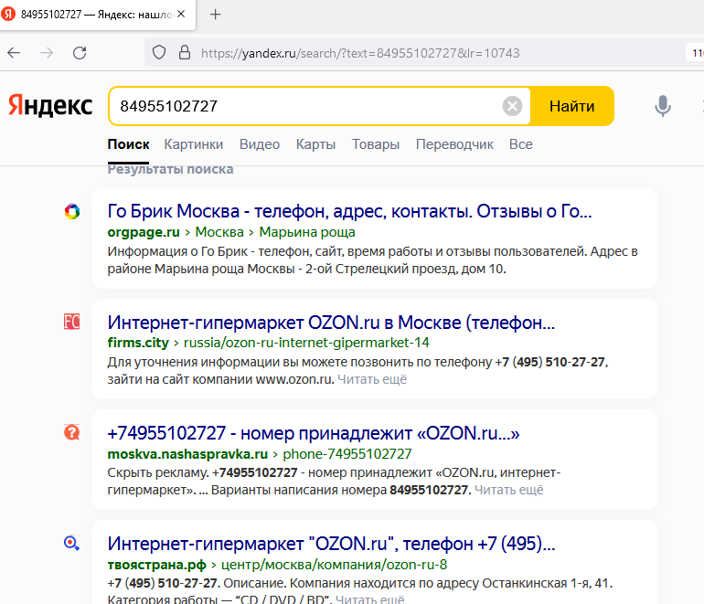Open the shield tracking protection icon

159,52
